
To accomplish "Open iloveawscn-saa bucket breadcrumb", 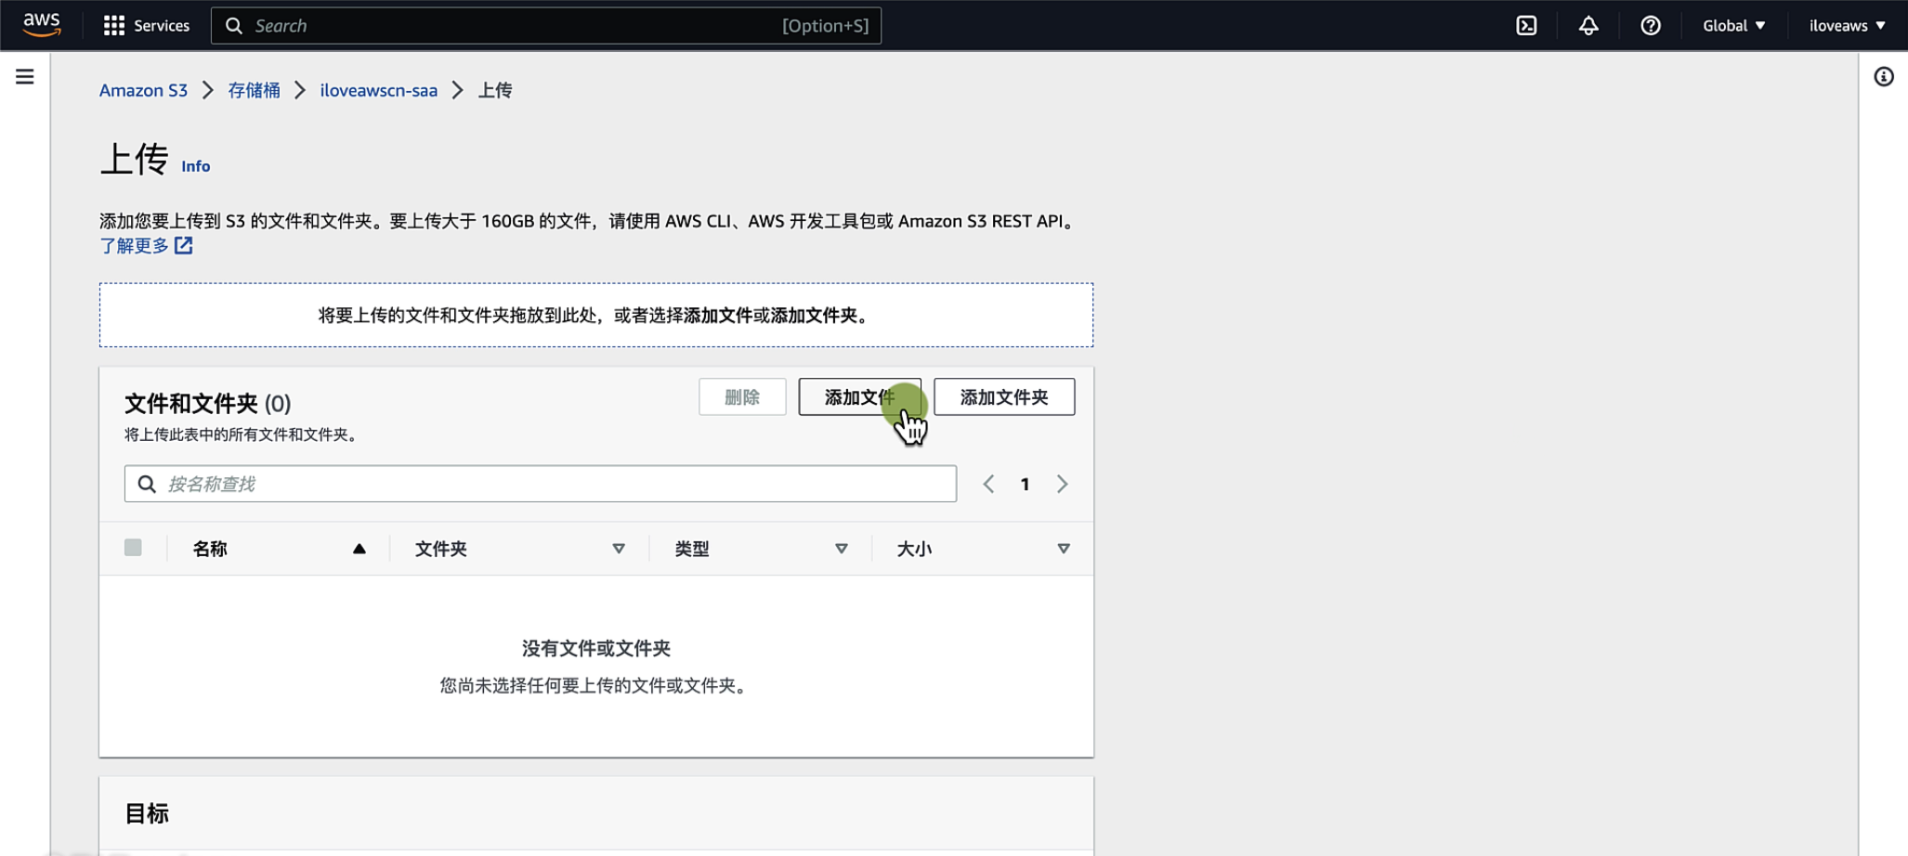I will [378, 90].
